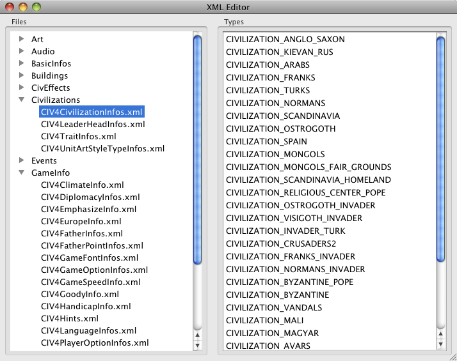Open CIV4EmphasizeInfo.xml
Image resolution: width=457 pixels, height=361 pixels.
88,209
